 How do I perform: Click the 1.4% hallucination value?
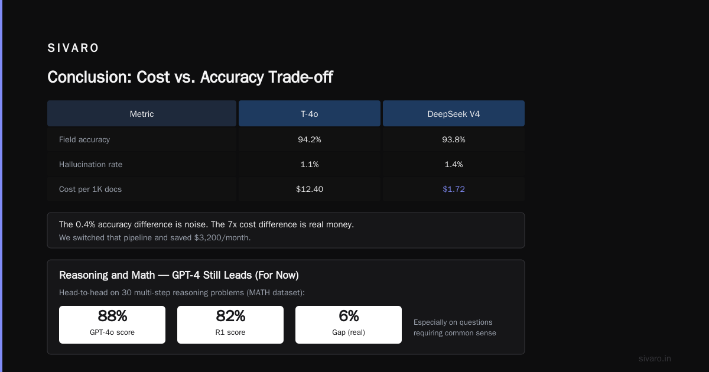pyautogui.click(x=454, y=165)
